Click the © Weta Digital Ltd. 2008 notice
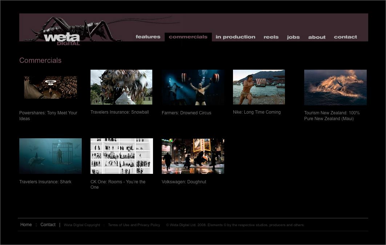This screenshot has width=386, height=245. tap(235, 225)
